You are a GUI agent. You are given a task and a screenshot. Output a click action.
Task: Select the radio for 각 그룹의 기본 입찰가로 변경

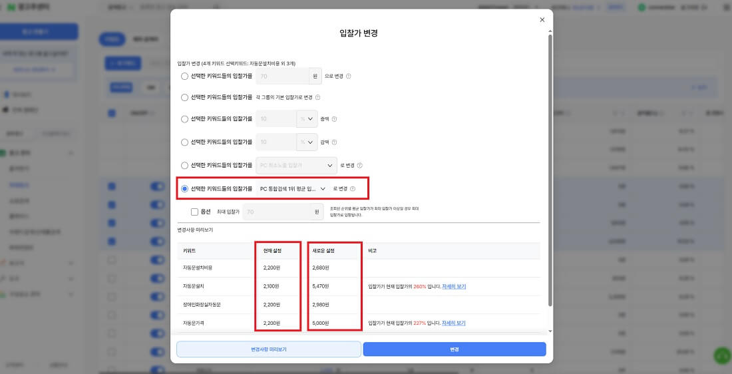point(184,98)
